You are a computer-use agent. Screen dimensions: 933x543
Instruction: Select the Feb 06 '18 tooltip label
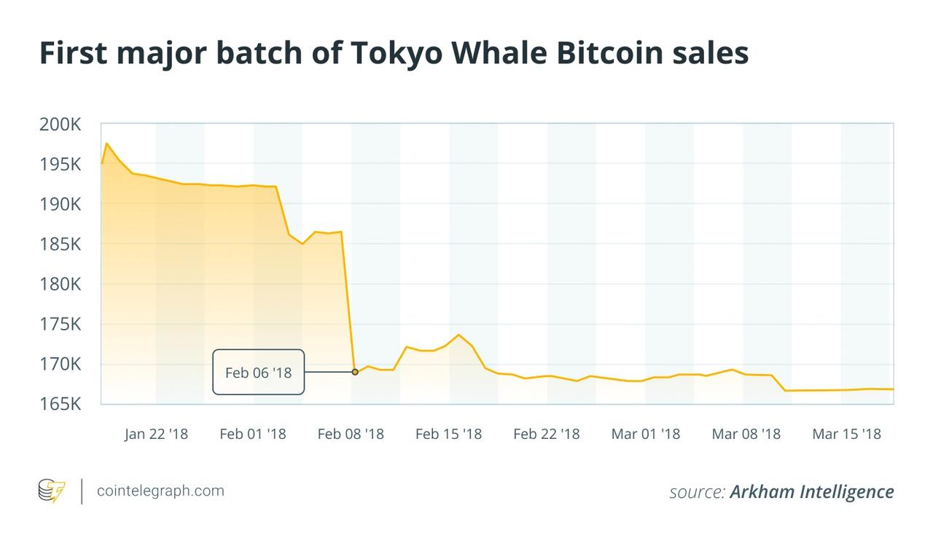pyautogui.click(x=259, y=373)
